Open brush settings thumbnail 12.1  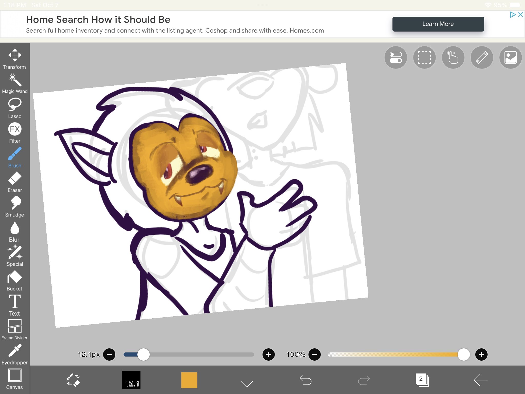click(x=131, y=380)
